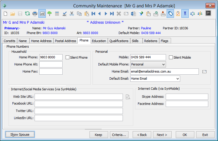Run the ABC spell check icon
This screenshot has height=141, width=218.
click(x=64, y=14)
